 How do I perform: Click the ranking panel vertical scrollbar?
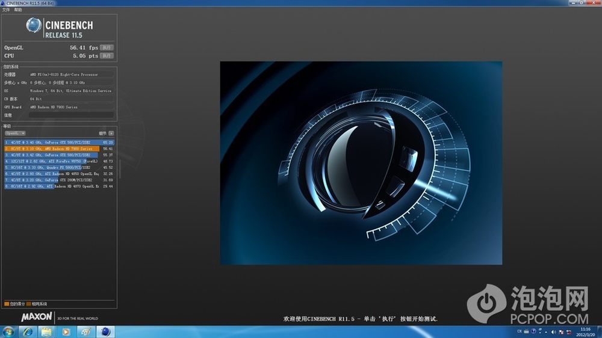120,169
